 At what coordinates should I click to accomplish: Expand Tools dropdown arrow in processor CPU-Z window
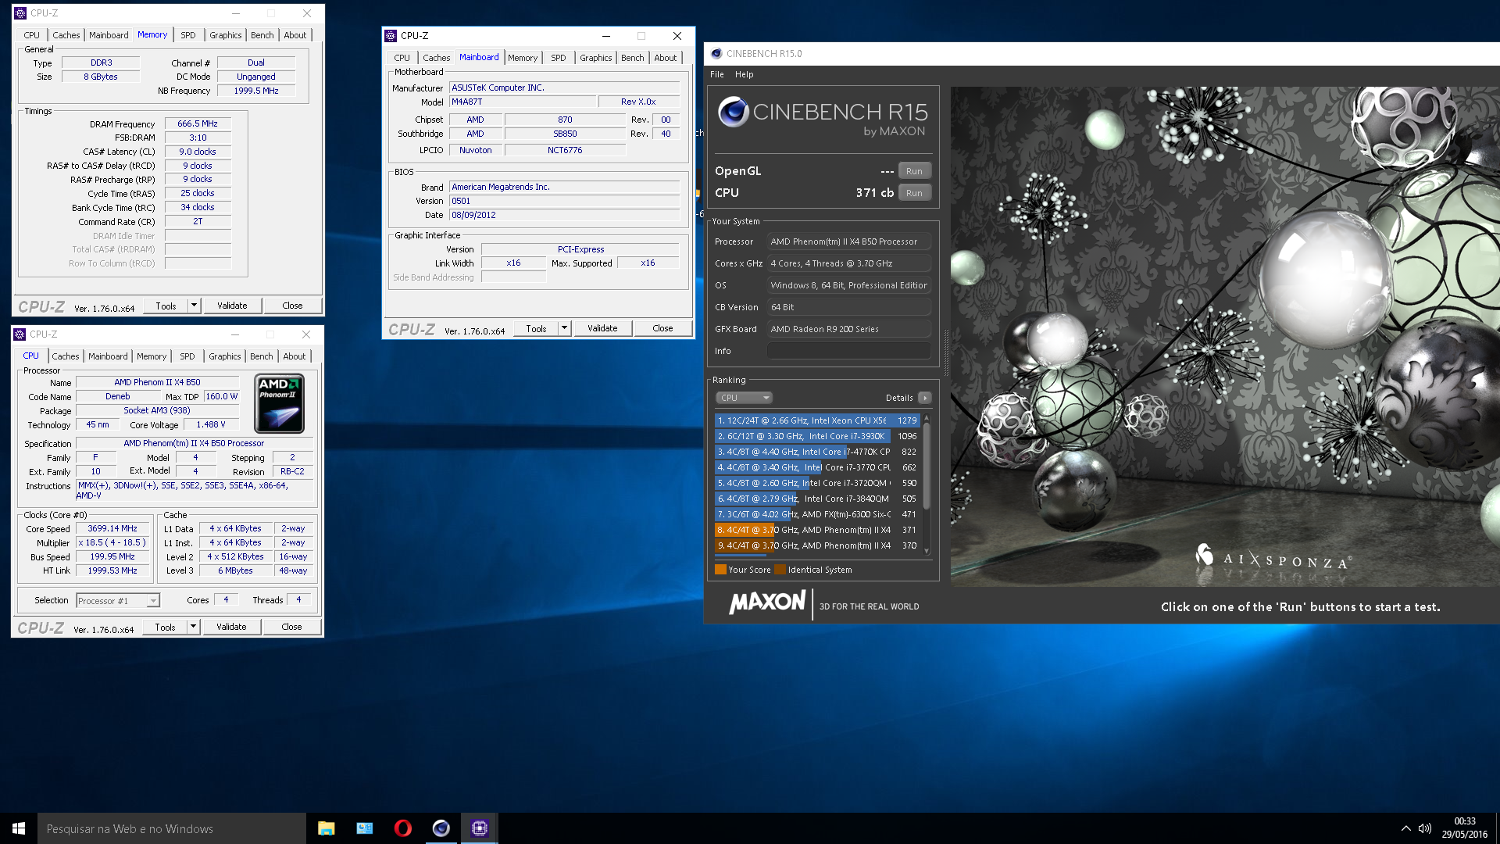pos(194,627)
